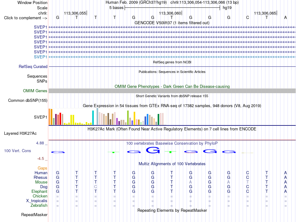296x222 pixels.
Task: Click the Common dbSNP(155) track label
Action: click(28, 101)
